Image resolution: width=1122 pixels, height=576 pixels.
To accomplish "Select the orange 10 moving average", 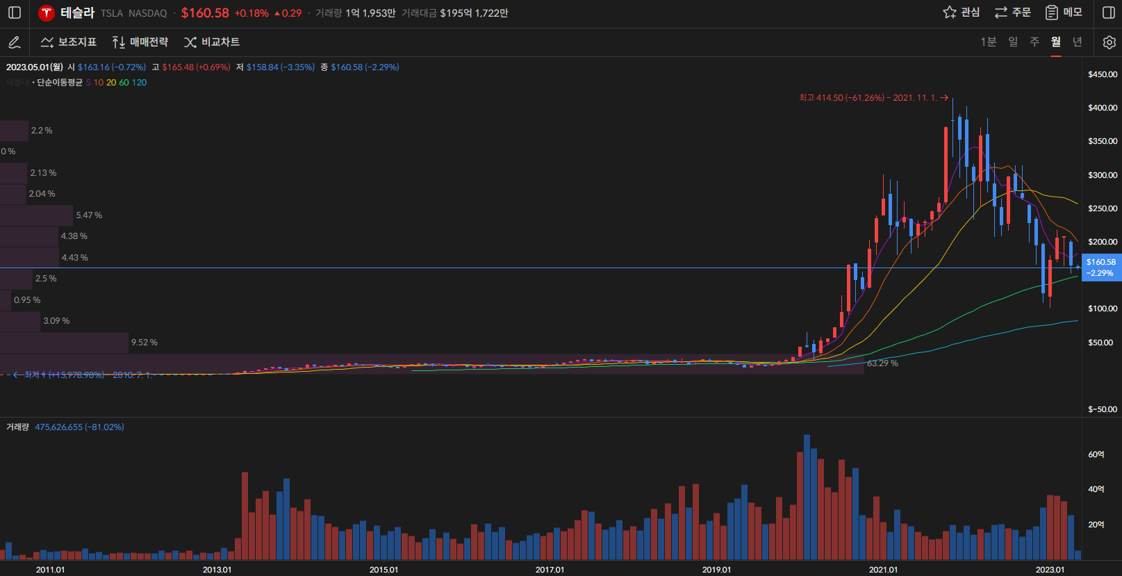I will pos(99,83).
